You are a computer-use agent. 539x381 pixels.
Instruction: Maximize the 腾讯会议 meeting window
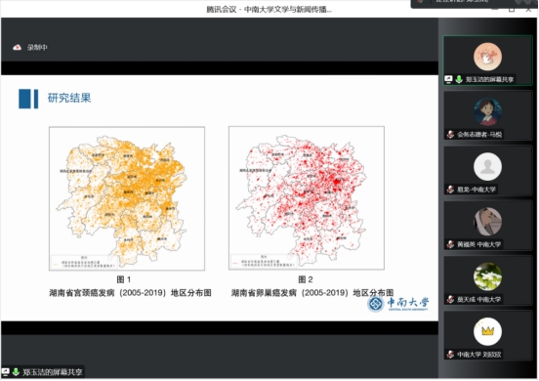[x=512, y=10]
